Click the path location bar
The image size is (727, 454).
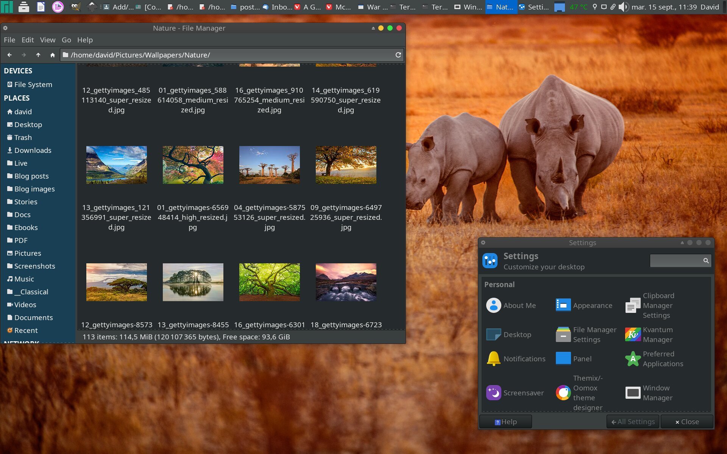[227, 55]
